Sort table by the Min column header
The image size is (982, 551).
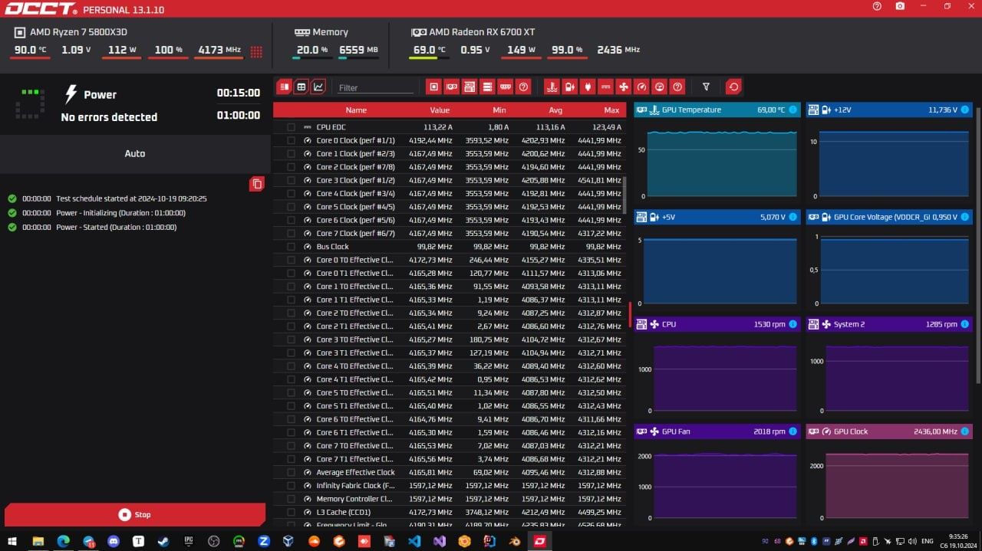coord(499,110)
